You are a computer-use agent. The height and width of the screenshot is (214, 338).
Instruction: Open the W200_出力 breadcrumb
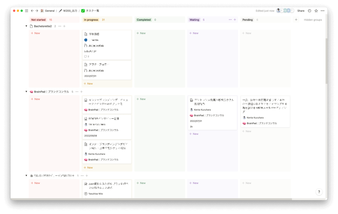pos(68,11)
